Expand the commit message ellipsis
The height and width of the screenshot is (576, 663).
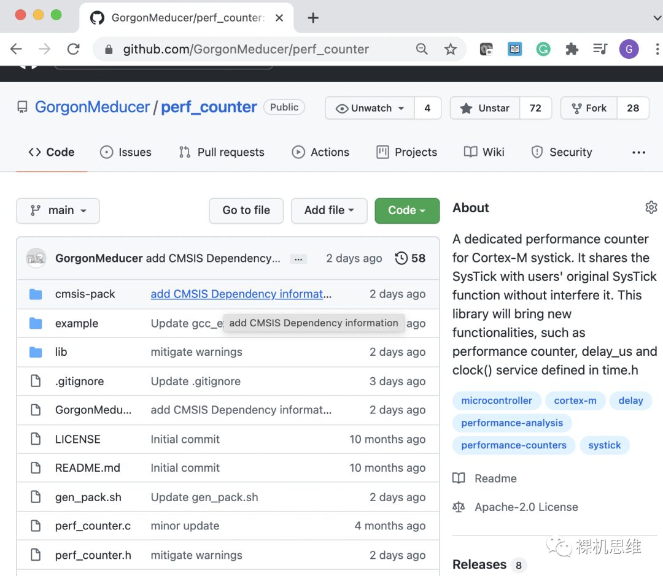point(298,259)
